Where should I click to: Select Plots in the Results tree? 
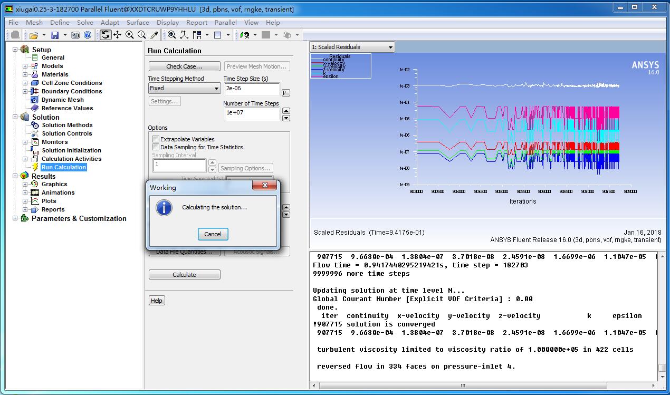49,201
